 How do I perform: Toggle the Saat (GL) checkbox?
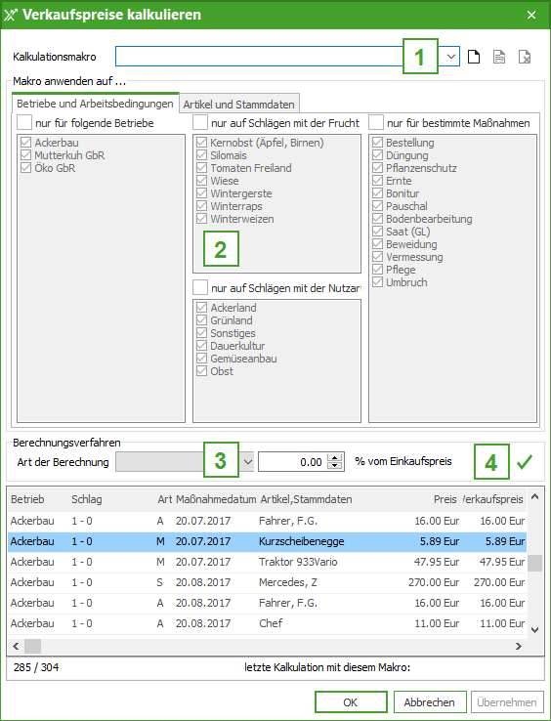tap(377, 232)
